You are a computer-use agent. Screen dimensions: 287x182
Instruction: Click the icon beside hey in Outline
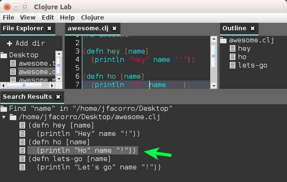[x=233, y=48]
